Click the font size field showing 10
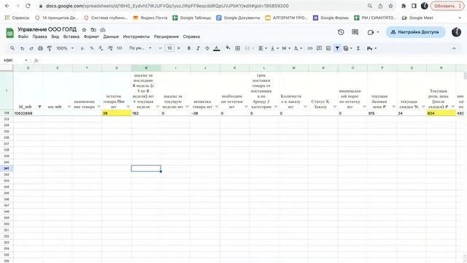The image size is (467, 263). (x=169, y=48)
